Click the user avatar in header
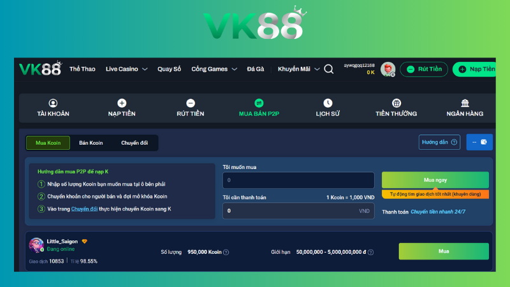Image resolution: width=510 pixels, height=287 pixels. click(x=388, y=69)
